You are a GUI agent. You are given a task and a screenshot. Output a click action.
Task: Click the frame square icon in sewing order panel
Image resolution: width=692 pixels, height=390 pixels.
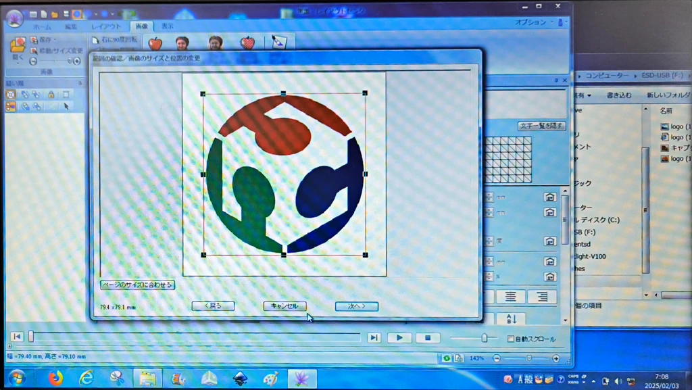(x=66, y=95)
